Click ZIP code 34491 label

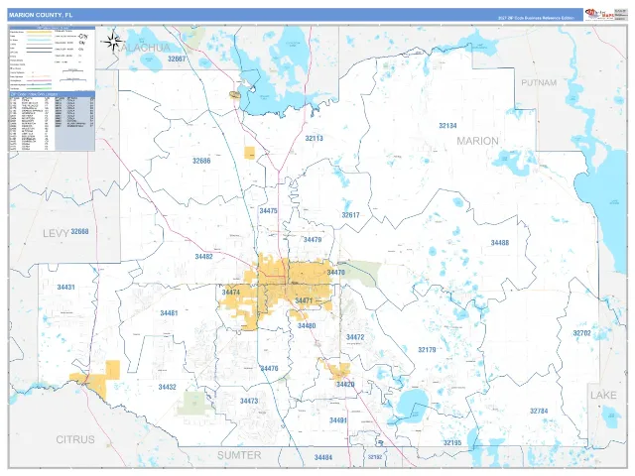337,420
